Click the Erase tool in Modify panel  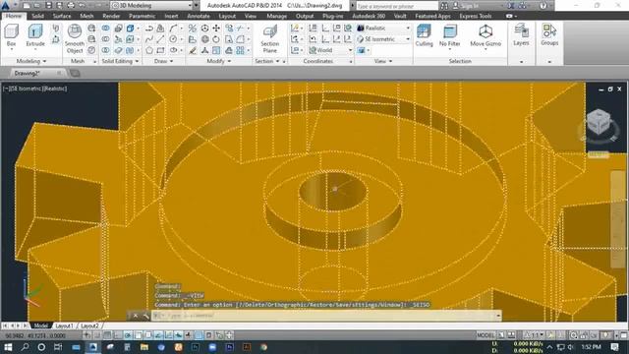(193, 50)
